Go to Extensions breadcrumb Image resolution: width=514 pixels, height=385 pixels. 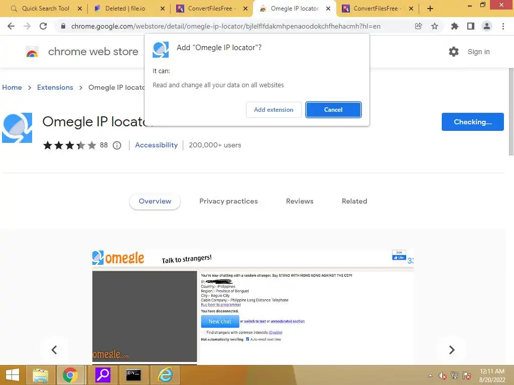(x=55, y=87)
